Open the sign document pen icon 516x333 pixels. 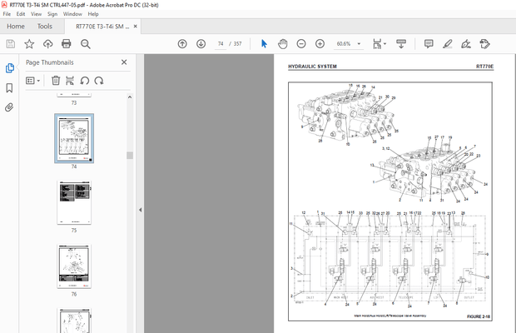pos(466,44)
